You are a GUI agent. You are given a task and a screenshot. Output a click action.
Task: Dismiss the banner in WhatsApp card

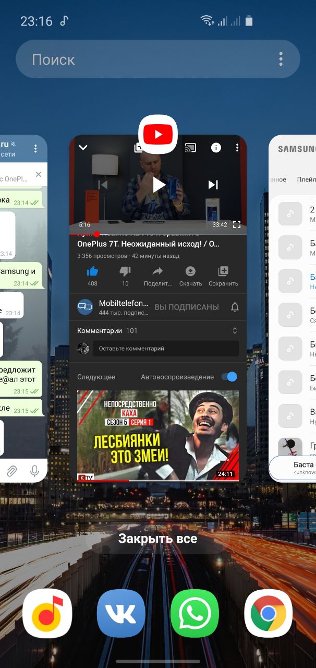38,174
